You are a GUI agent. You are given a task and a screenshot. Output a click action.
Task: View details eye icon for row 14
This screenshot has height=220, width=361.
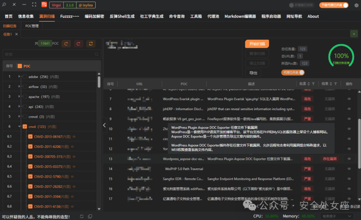click(x=349, y=169)
